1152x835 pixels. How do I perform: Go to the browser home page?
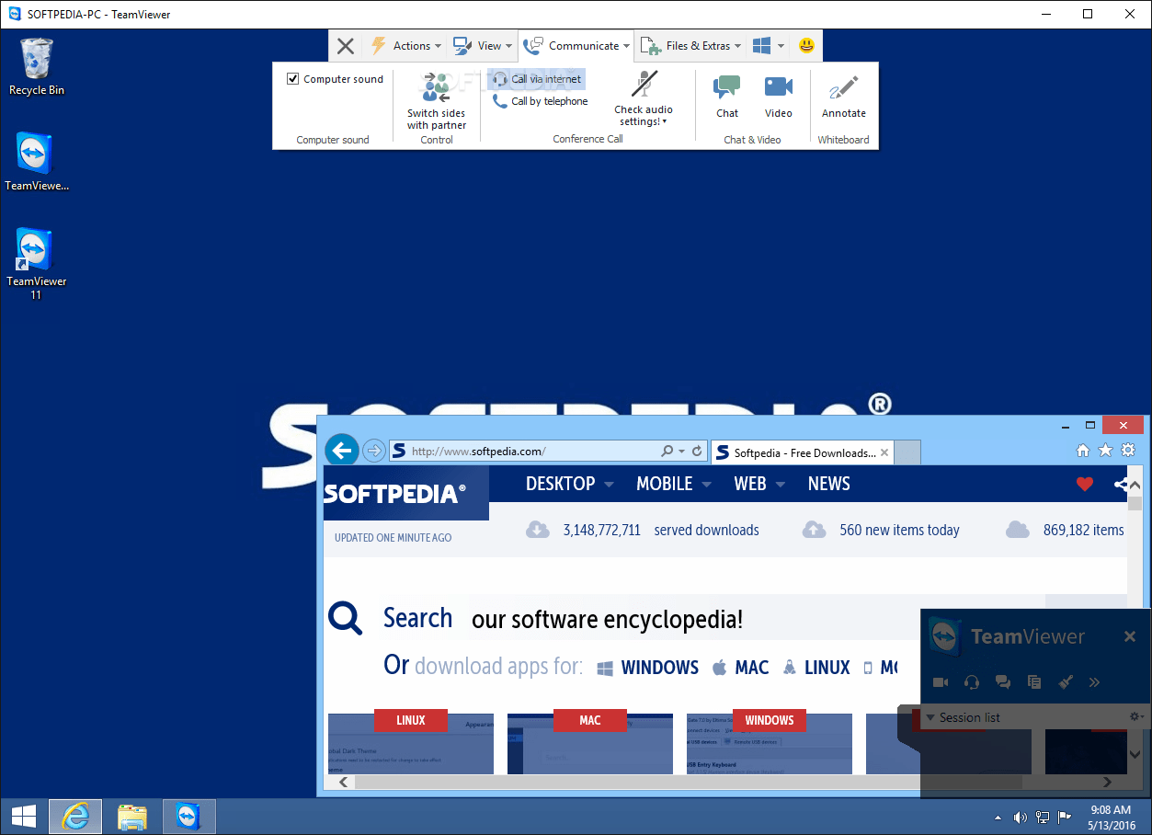coord(1083,451)
